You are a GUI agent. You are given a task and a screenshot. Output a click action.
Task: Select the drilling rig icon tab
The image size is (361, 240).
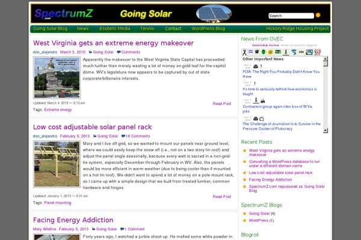pyautogui.click(x=286, y=52)
